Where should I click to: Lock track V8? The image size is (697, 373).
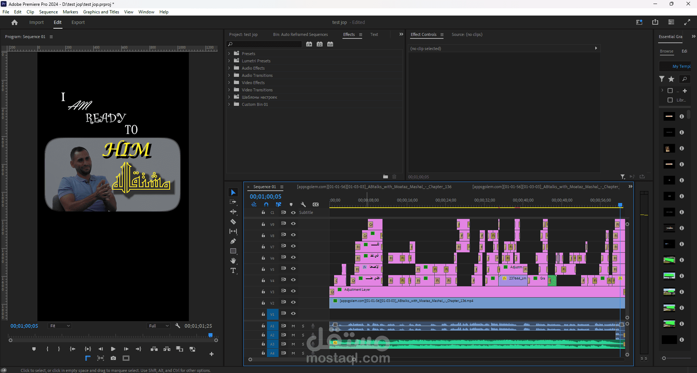(263, 235)
